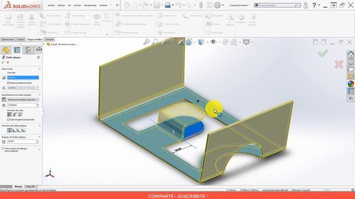Screen dimensions: 355x199
Task: Click the Cara fija selection box
Action: 23,77
